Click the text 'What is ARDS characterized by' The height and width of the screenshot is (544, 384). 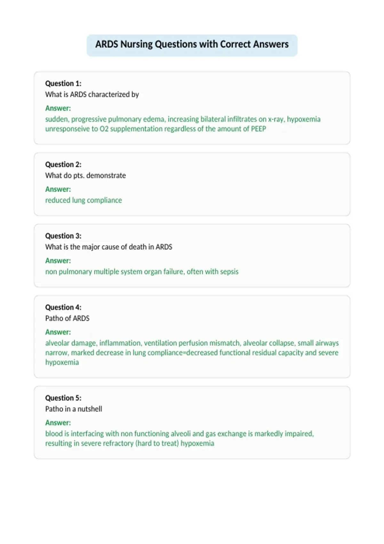(x=92, y=94)
